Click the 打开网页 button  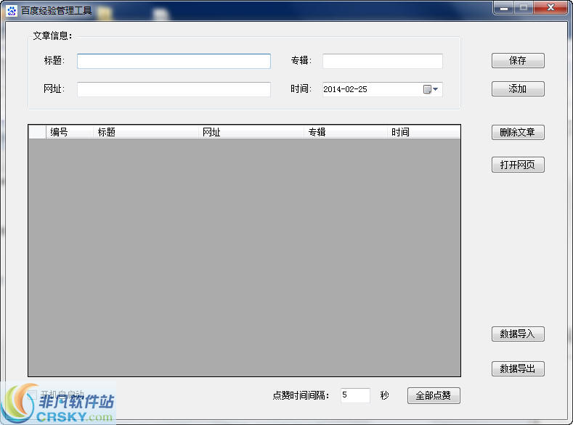[x=518, y=165]
